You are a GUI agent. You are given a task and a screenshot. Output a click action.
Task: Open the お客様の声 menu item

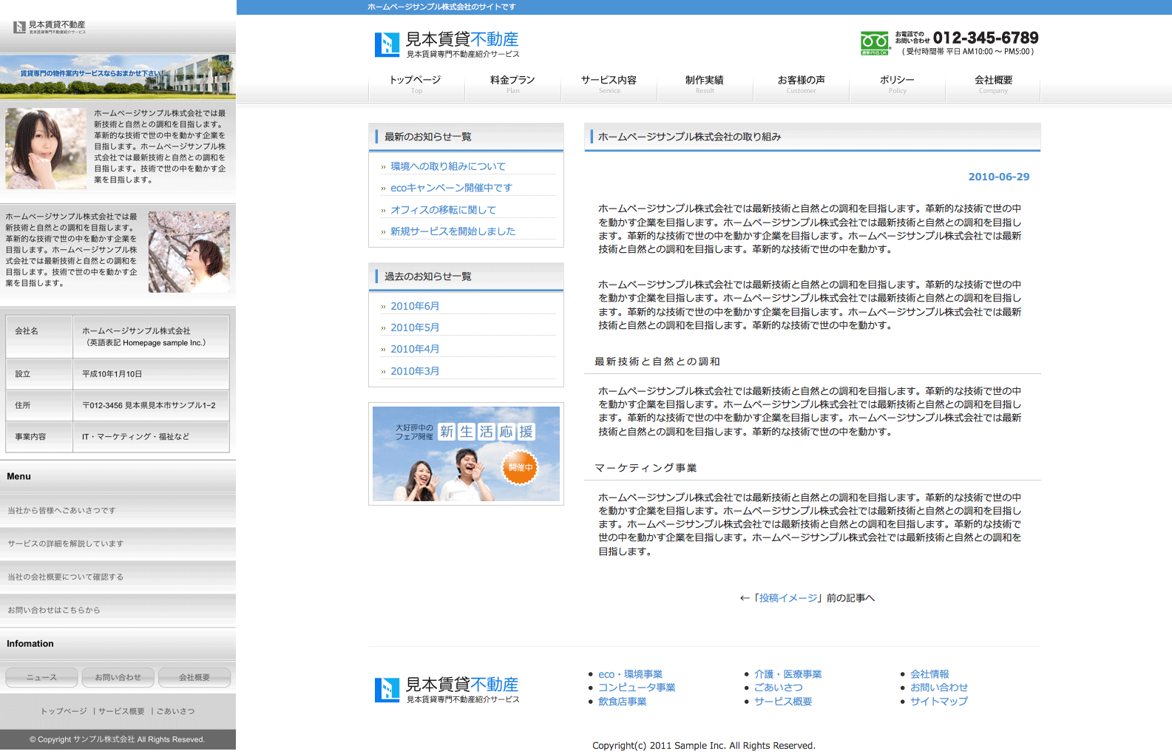[x=801, y=84]
